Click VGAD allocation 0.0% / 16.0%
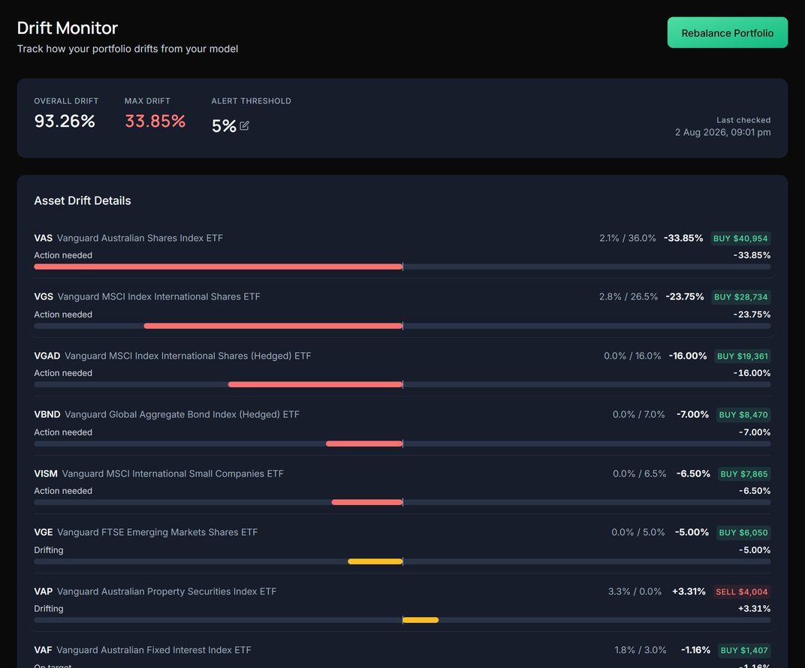 tap(632, 356)
